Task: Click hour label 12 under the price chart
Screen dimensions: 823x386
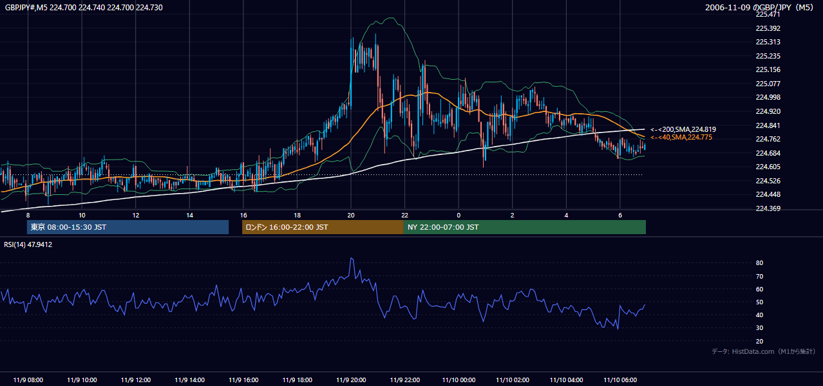Action: [x=136, y=215]
